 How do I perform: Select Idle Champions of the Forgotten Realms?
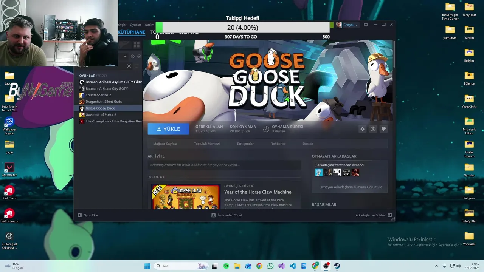tap(108, 121)
